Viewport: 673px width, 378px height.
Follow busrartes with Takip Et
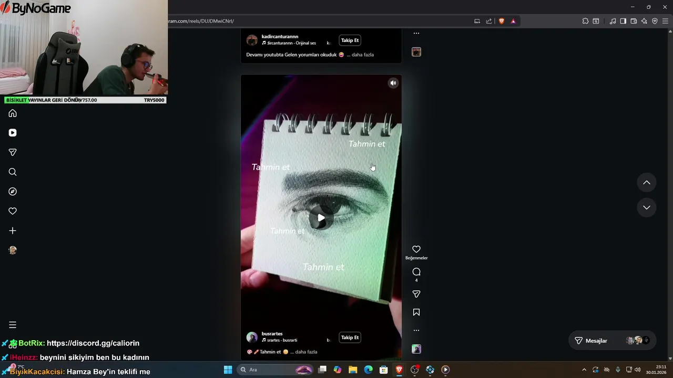coord(350,338)
